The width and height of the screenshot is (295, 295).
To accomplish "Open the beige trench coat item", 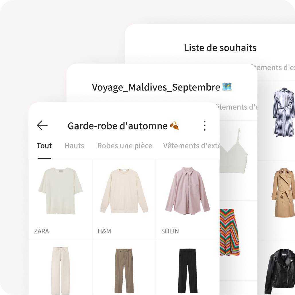I will click(284, 192).
